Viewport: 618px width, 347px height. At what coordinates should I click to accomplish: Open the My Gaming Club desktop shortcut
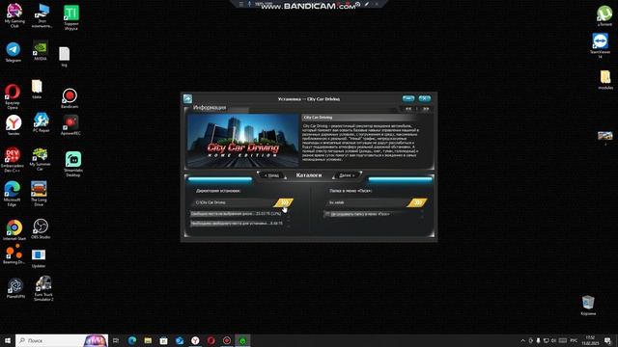point(14,15)
